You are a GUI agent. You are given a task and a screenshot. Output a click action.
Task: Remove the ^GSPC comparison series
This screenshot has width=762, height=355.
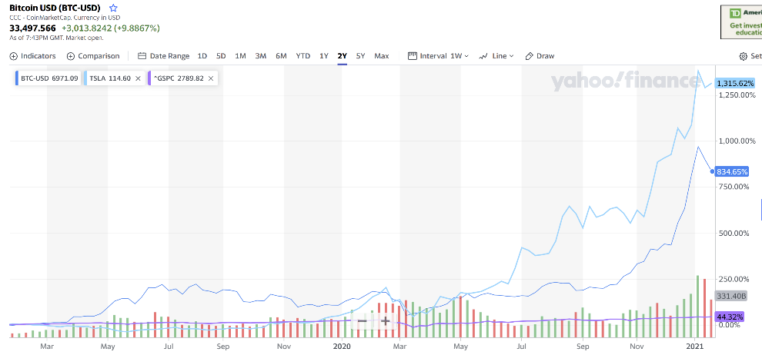point(211,78)
